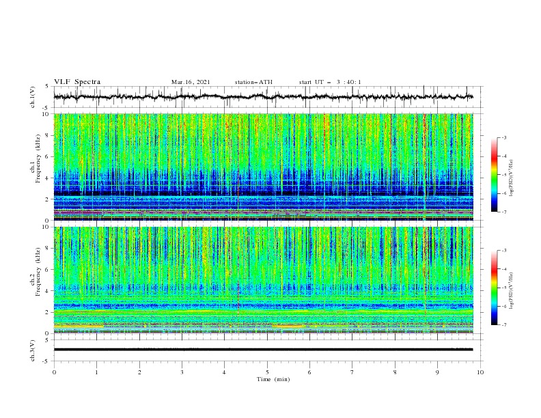Screen dimensions: 541x418
Task: Click time axis tick label "1"
Action: pos(96,372)
